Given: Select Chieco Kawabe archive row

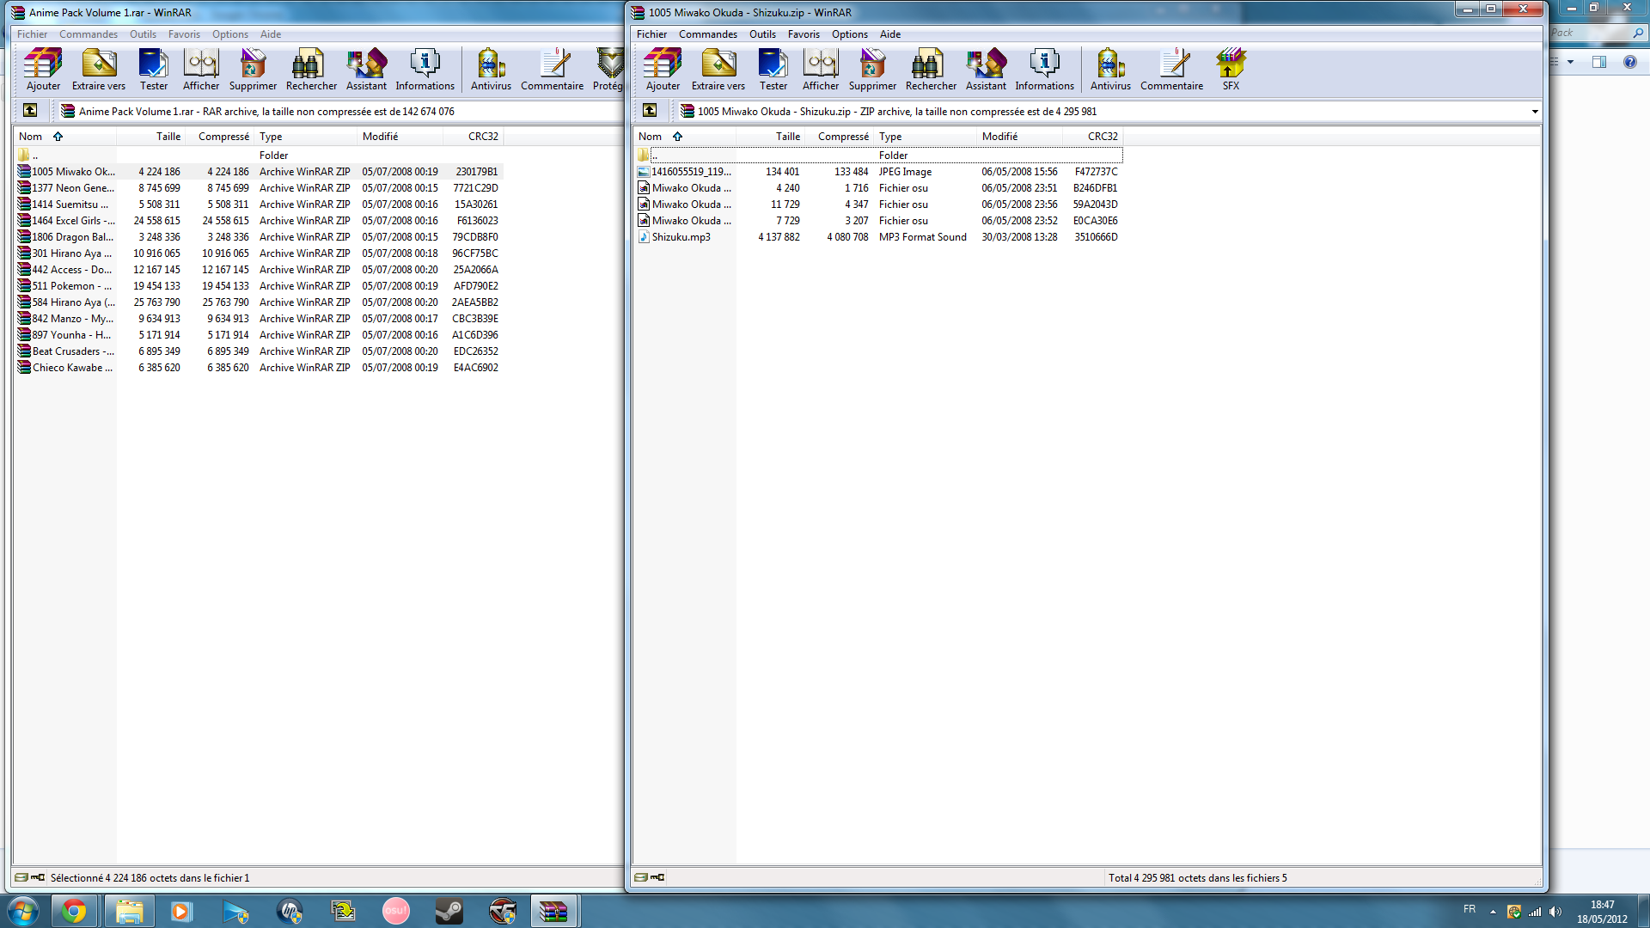Looking at the screenshot, I should (259, 368).
